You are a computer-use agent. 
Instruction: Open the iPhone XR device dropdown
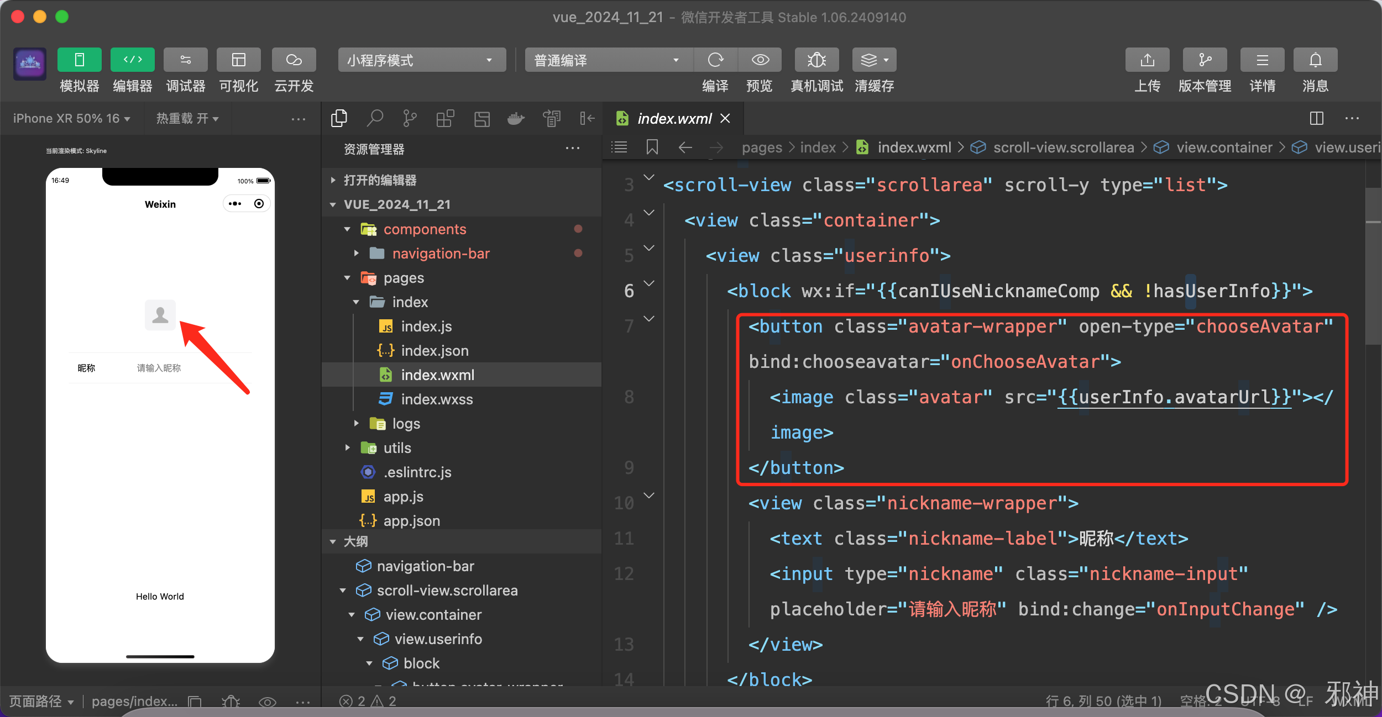click(71, 118)
